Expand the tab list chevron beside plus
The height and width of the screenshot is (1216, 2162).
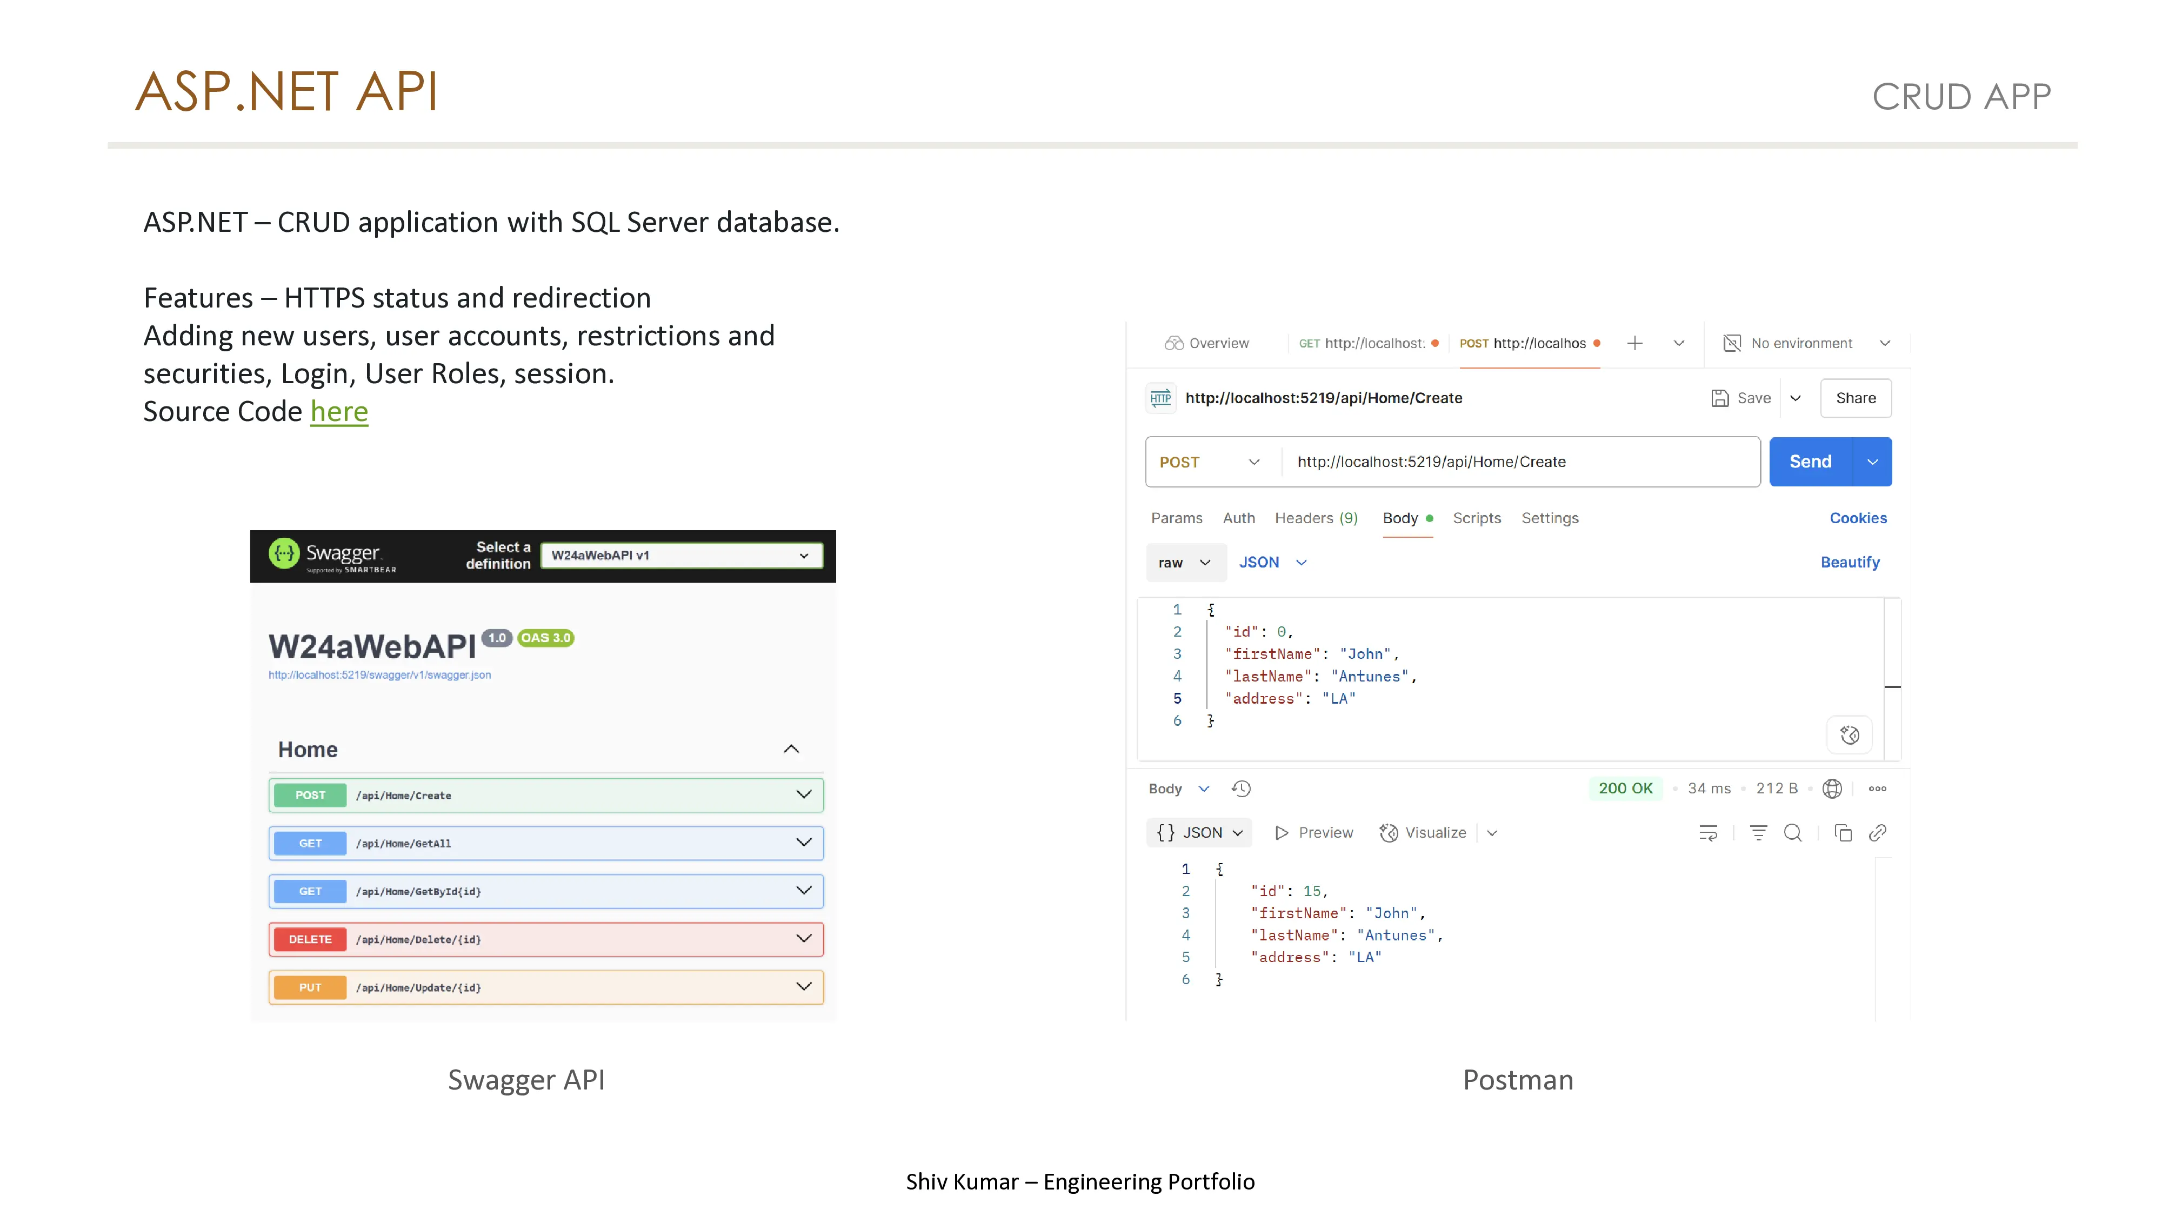point(1679,343)
